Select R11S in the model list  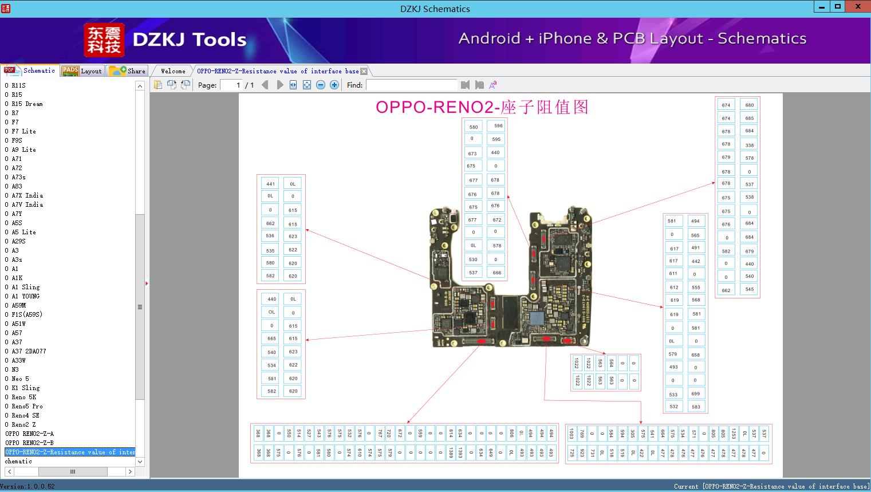(15, 85)
